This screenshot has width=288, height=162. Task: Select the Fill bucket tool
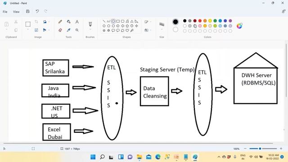pos(69,22)
